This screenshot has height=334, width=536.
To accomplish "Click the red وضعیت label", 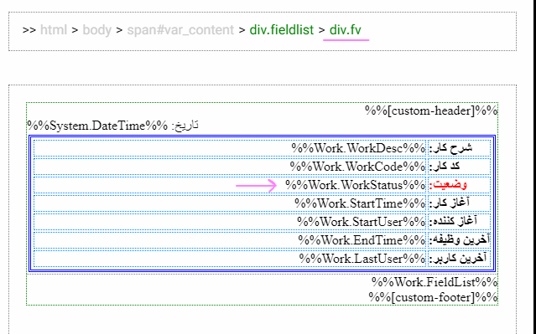I will pos(448,184).
